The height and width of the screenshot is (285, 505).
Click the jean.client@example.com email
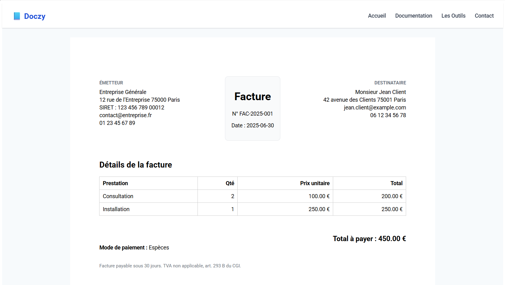pyautogui.click(x=375, y=108)
